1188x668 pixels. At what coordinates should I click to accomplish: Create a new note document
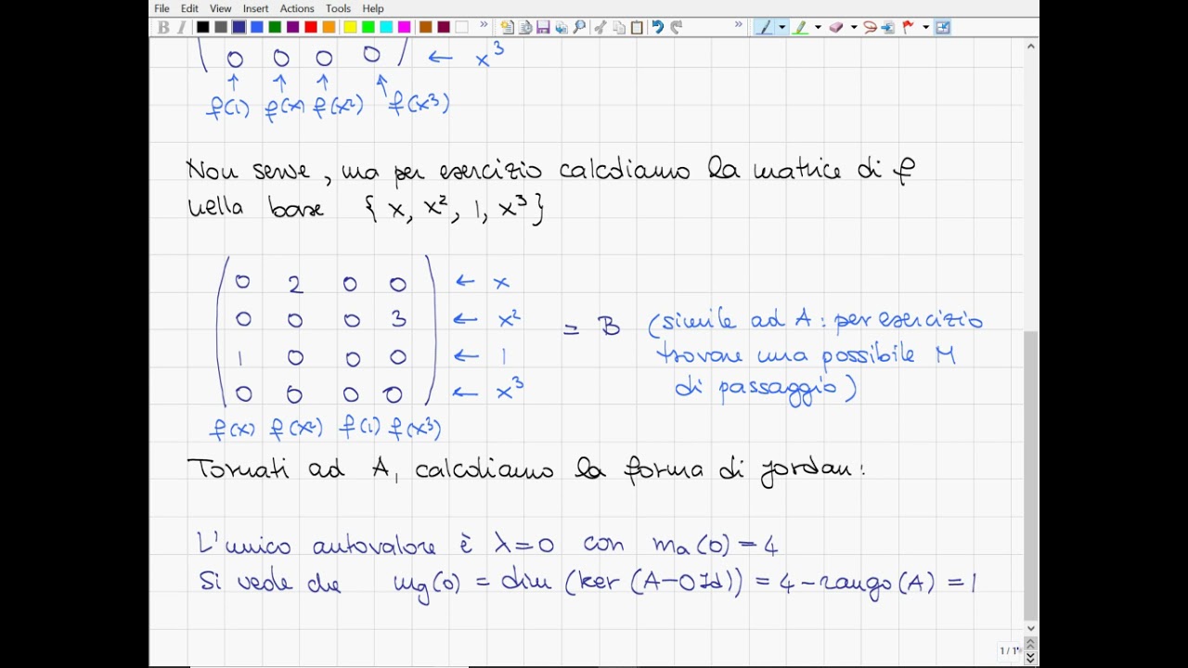[x=507, y=27]
